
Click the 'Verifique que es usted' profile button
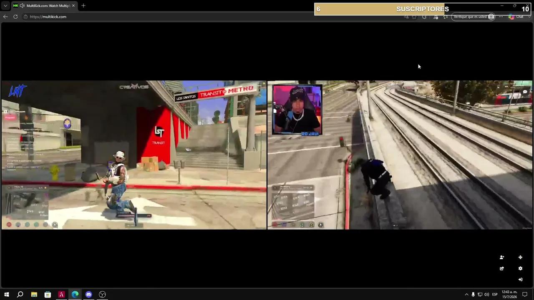click(x=474, y=17)
